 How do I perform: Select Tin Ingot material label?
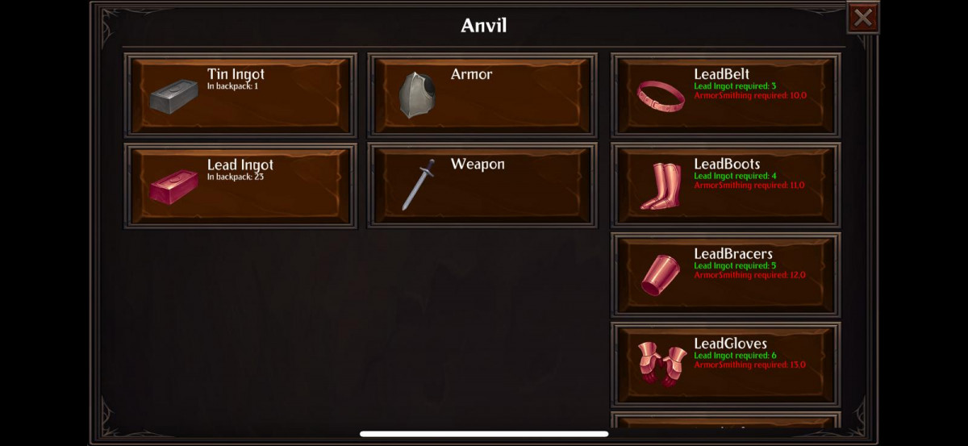(236, 74)
